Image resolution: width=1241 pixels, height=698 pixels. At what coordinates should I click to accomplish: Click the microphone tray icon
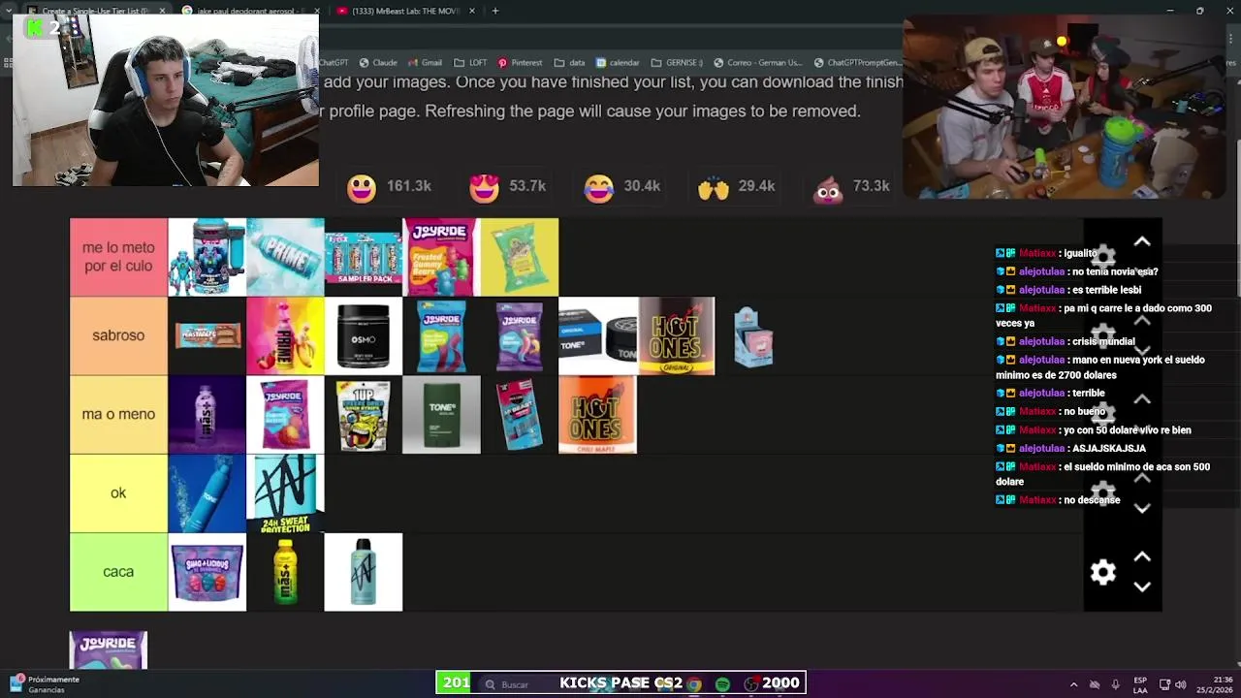coord(1115,684)
